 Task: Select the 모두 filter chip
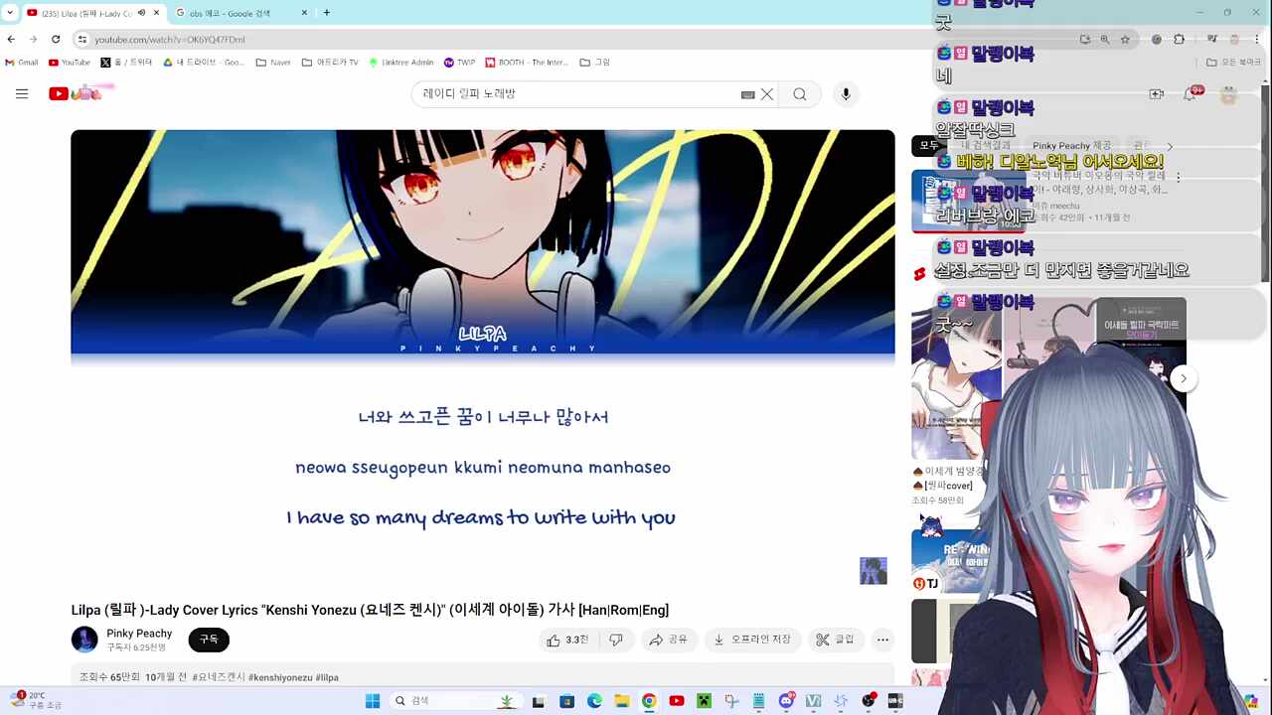(928, 146)
